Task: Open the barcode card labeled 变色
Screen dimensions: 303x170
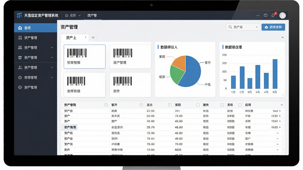Action: [x=130, y=85]
